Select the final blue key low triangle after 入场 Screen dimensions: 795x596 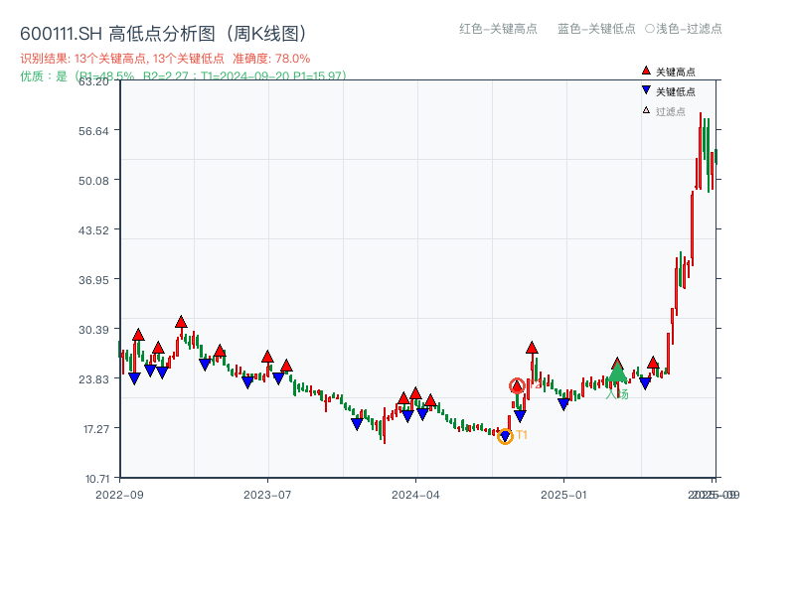645,383
